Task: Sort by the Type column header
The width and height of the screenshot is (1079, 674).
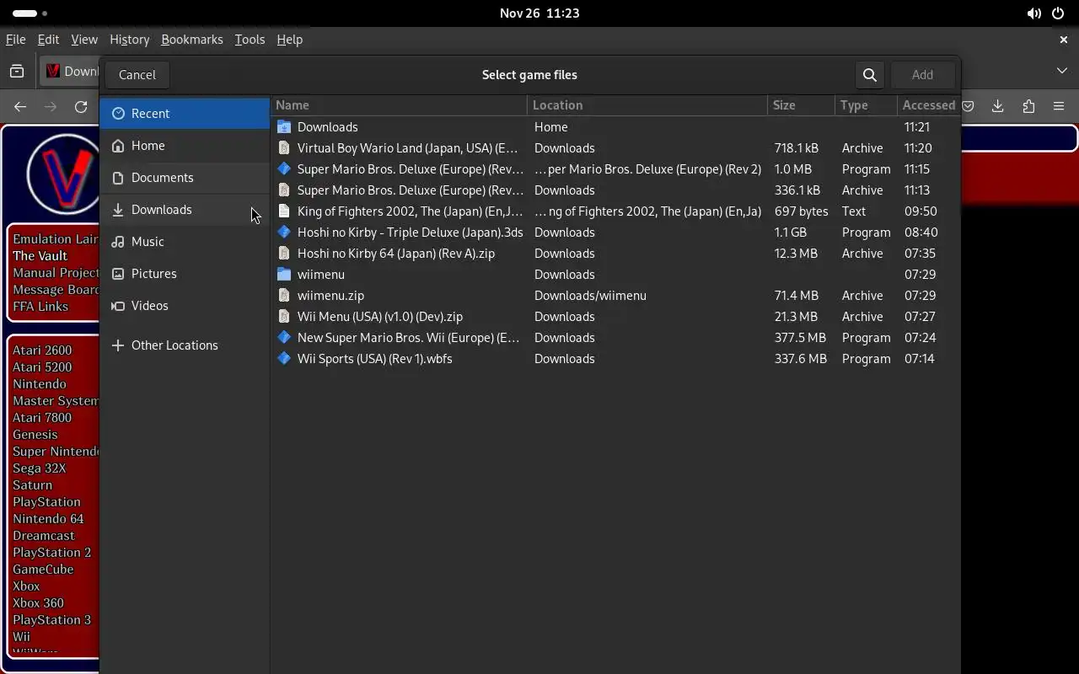Action: [866, 105]
